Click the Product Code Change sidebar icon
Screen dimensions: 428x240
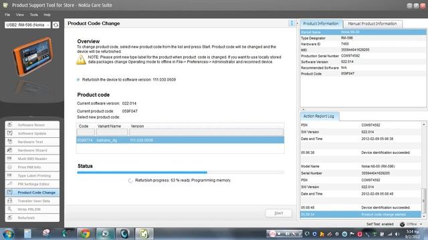pos(10,193)
